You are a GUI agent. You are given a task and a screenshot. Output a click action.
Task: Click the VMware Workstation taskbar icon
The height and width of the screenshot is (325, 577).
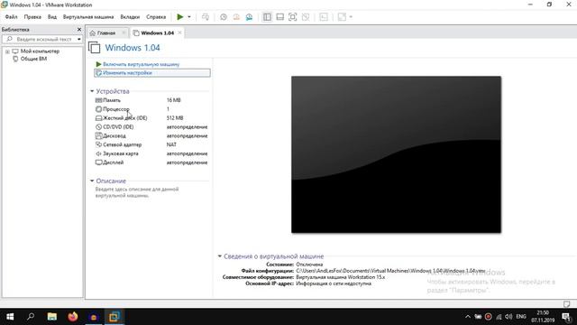114,317
